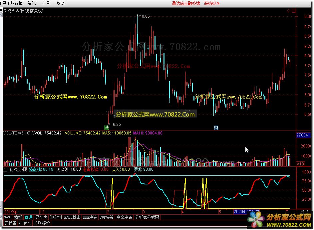Click the 深纺织A title at the top

point(212,3)
